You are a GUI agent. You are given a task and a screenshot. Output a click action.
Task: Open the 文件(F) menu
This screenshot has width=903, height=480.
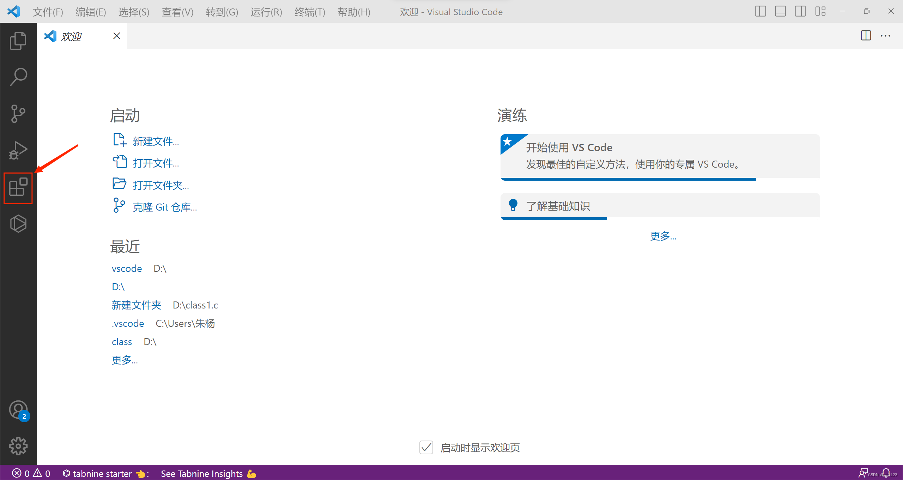(x=48, y=12)
